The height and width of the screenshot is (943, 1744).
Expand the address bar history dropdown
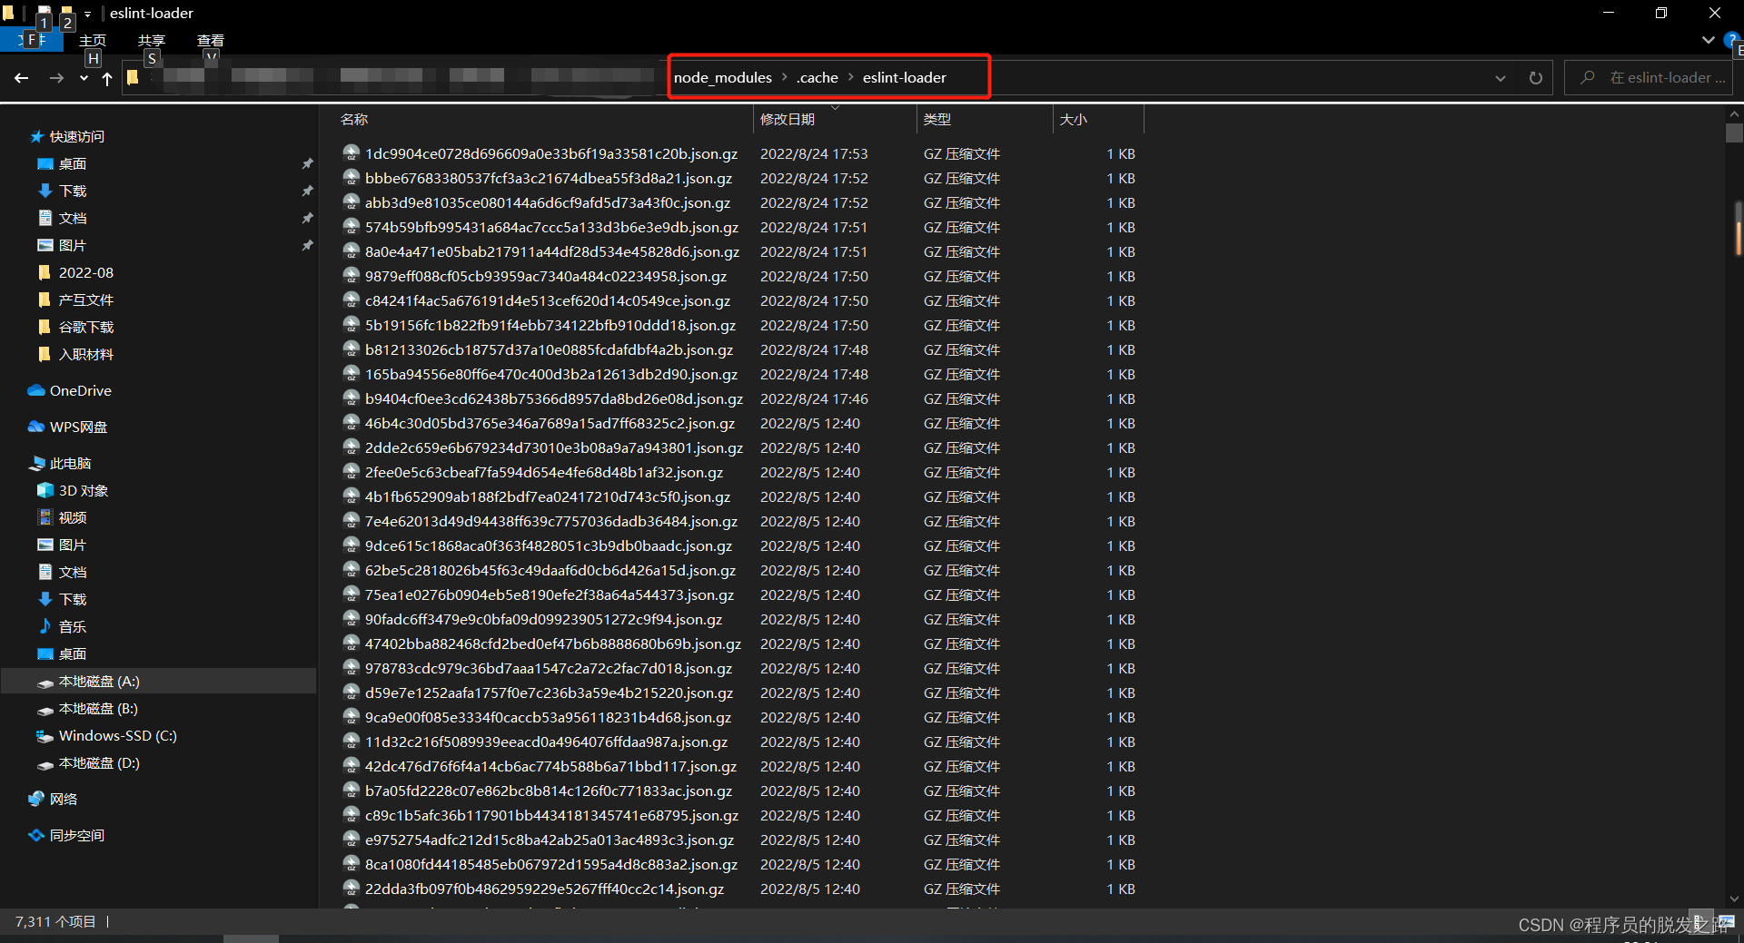pos(1500,78)
